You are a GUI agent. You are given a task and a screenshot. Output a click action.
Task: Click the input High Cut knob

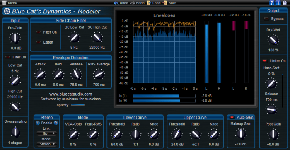15,107
